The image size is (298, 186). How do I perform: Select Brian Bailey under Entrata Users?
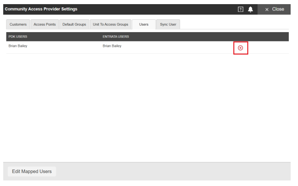(112, 46)
